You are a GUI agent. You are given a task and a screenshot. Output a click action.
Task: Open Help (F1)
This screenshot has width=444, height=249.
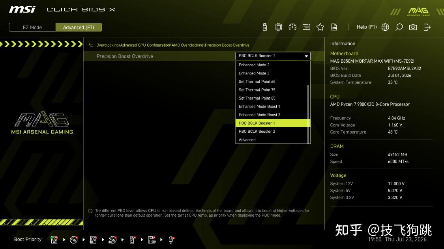(366, 27)
